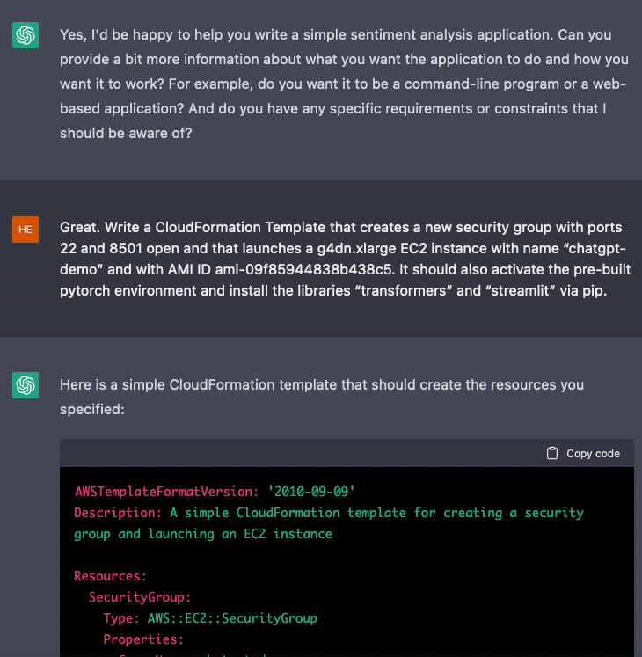Click the Properties: line in the code
Viewport: 642px width, 657px height.
tap(143, 639)
